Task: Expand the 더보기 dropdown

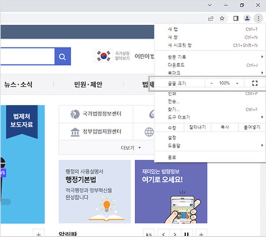Action: click(131, 148)
